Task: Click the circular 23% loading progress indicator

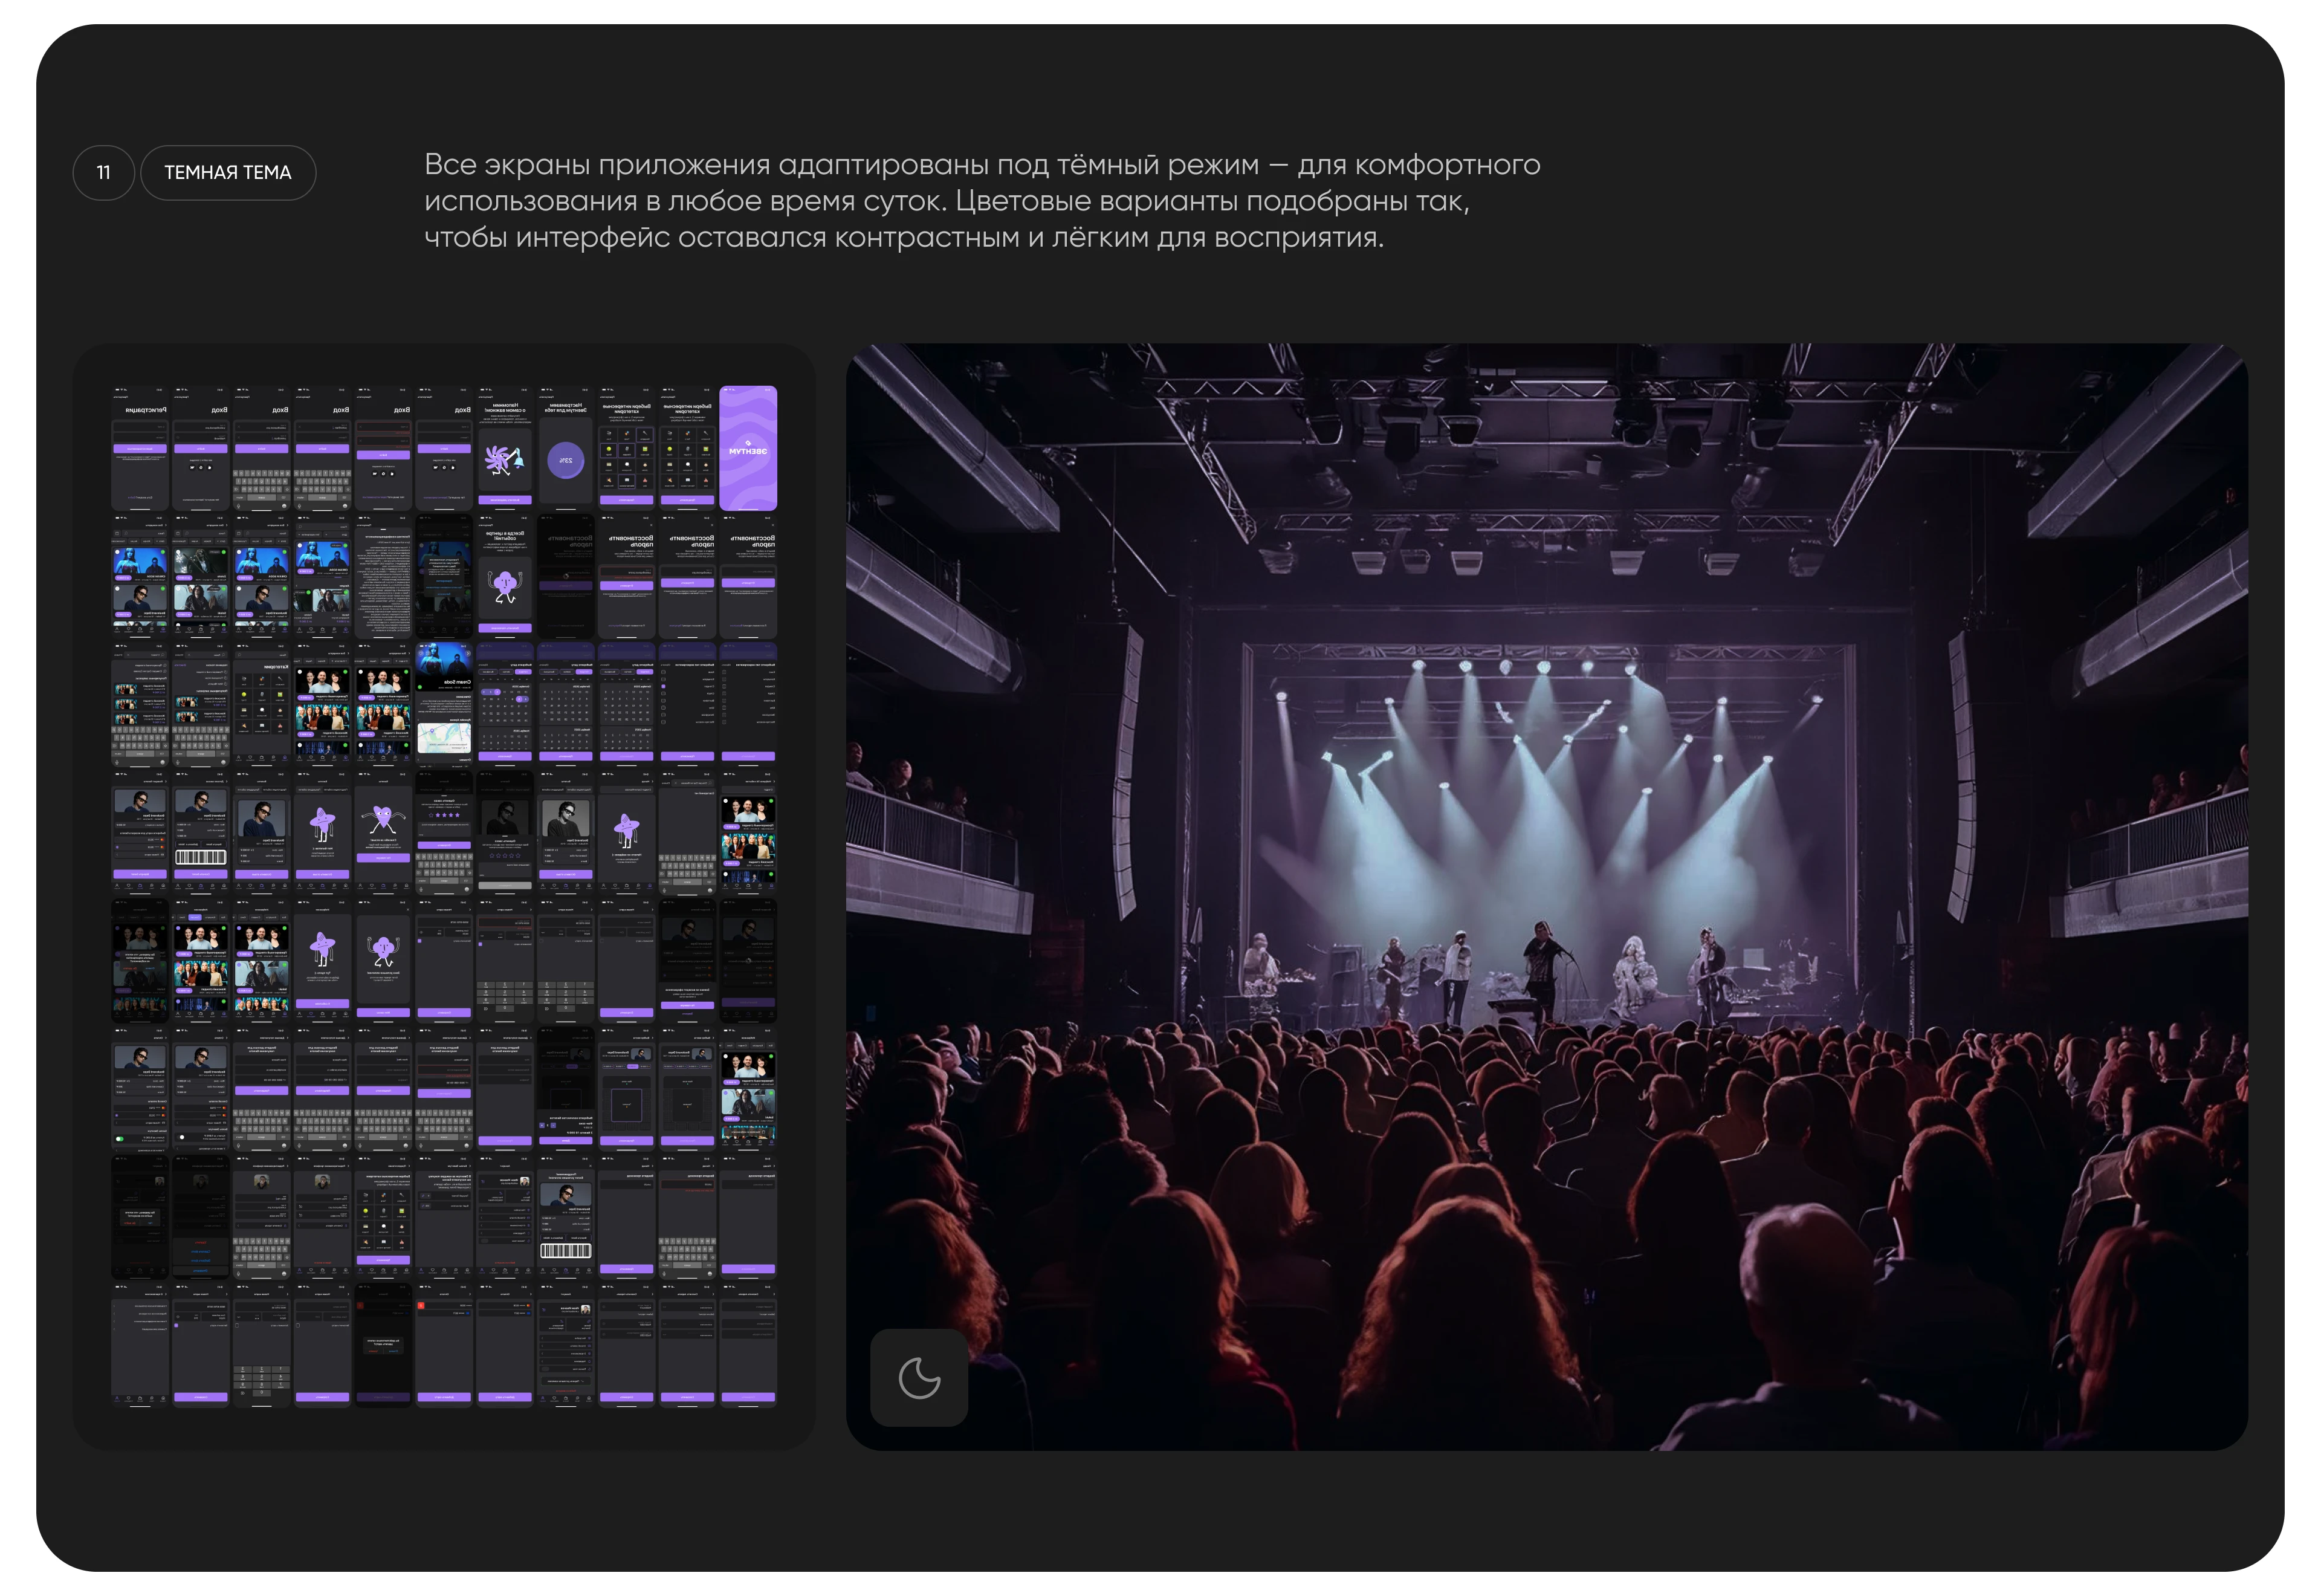Action: [x=566, y=461]
